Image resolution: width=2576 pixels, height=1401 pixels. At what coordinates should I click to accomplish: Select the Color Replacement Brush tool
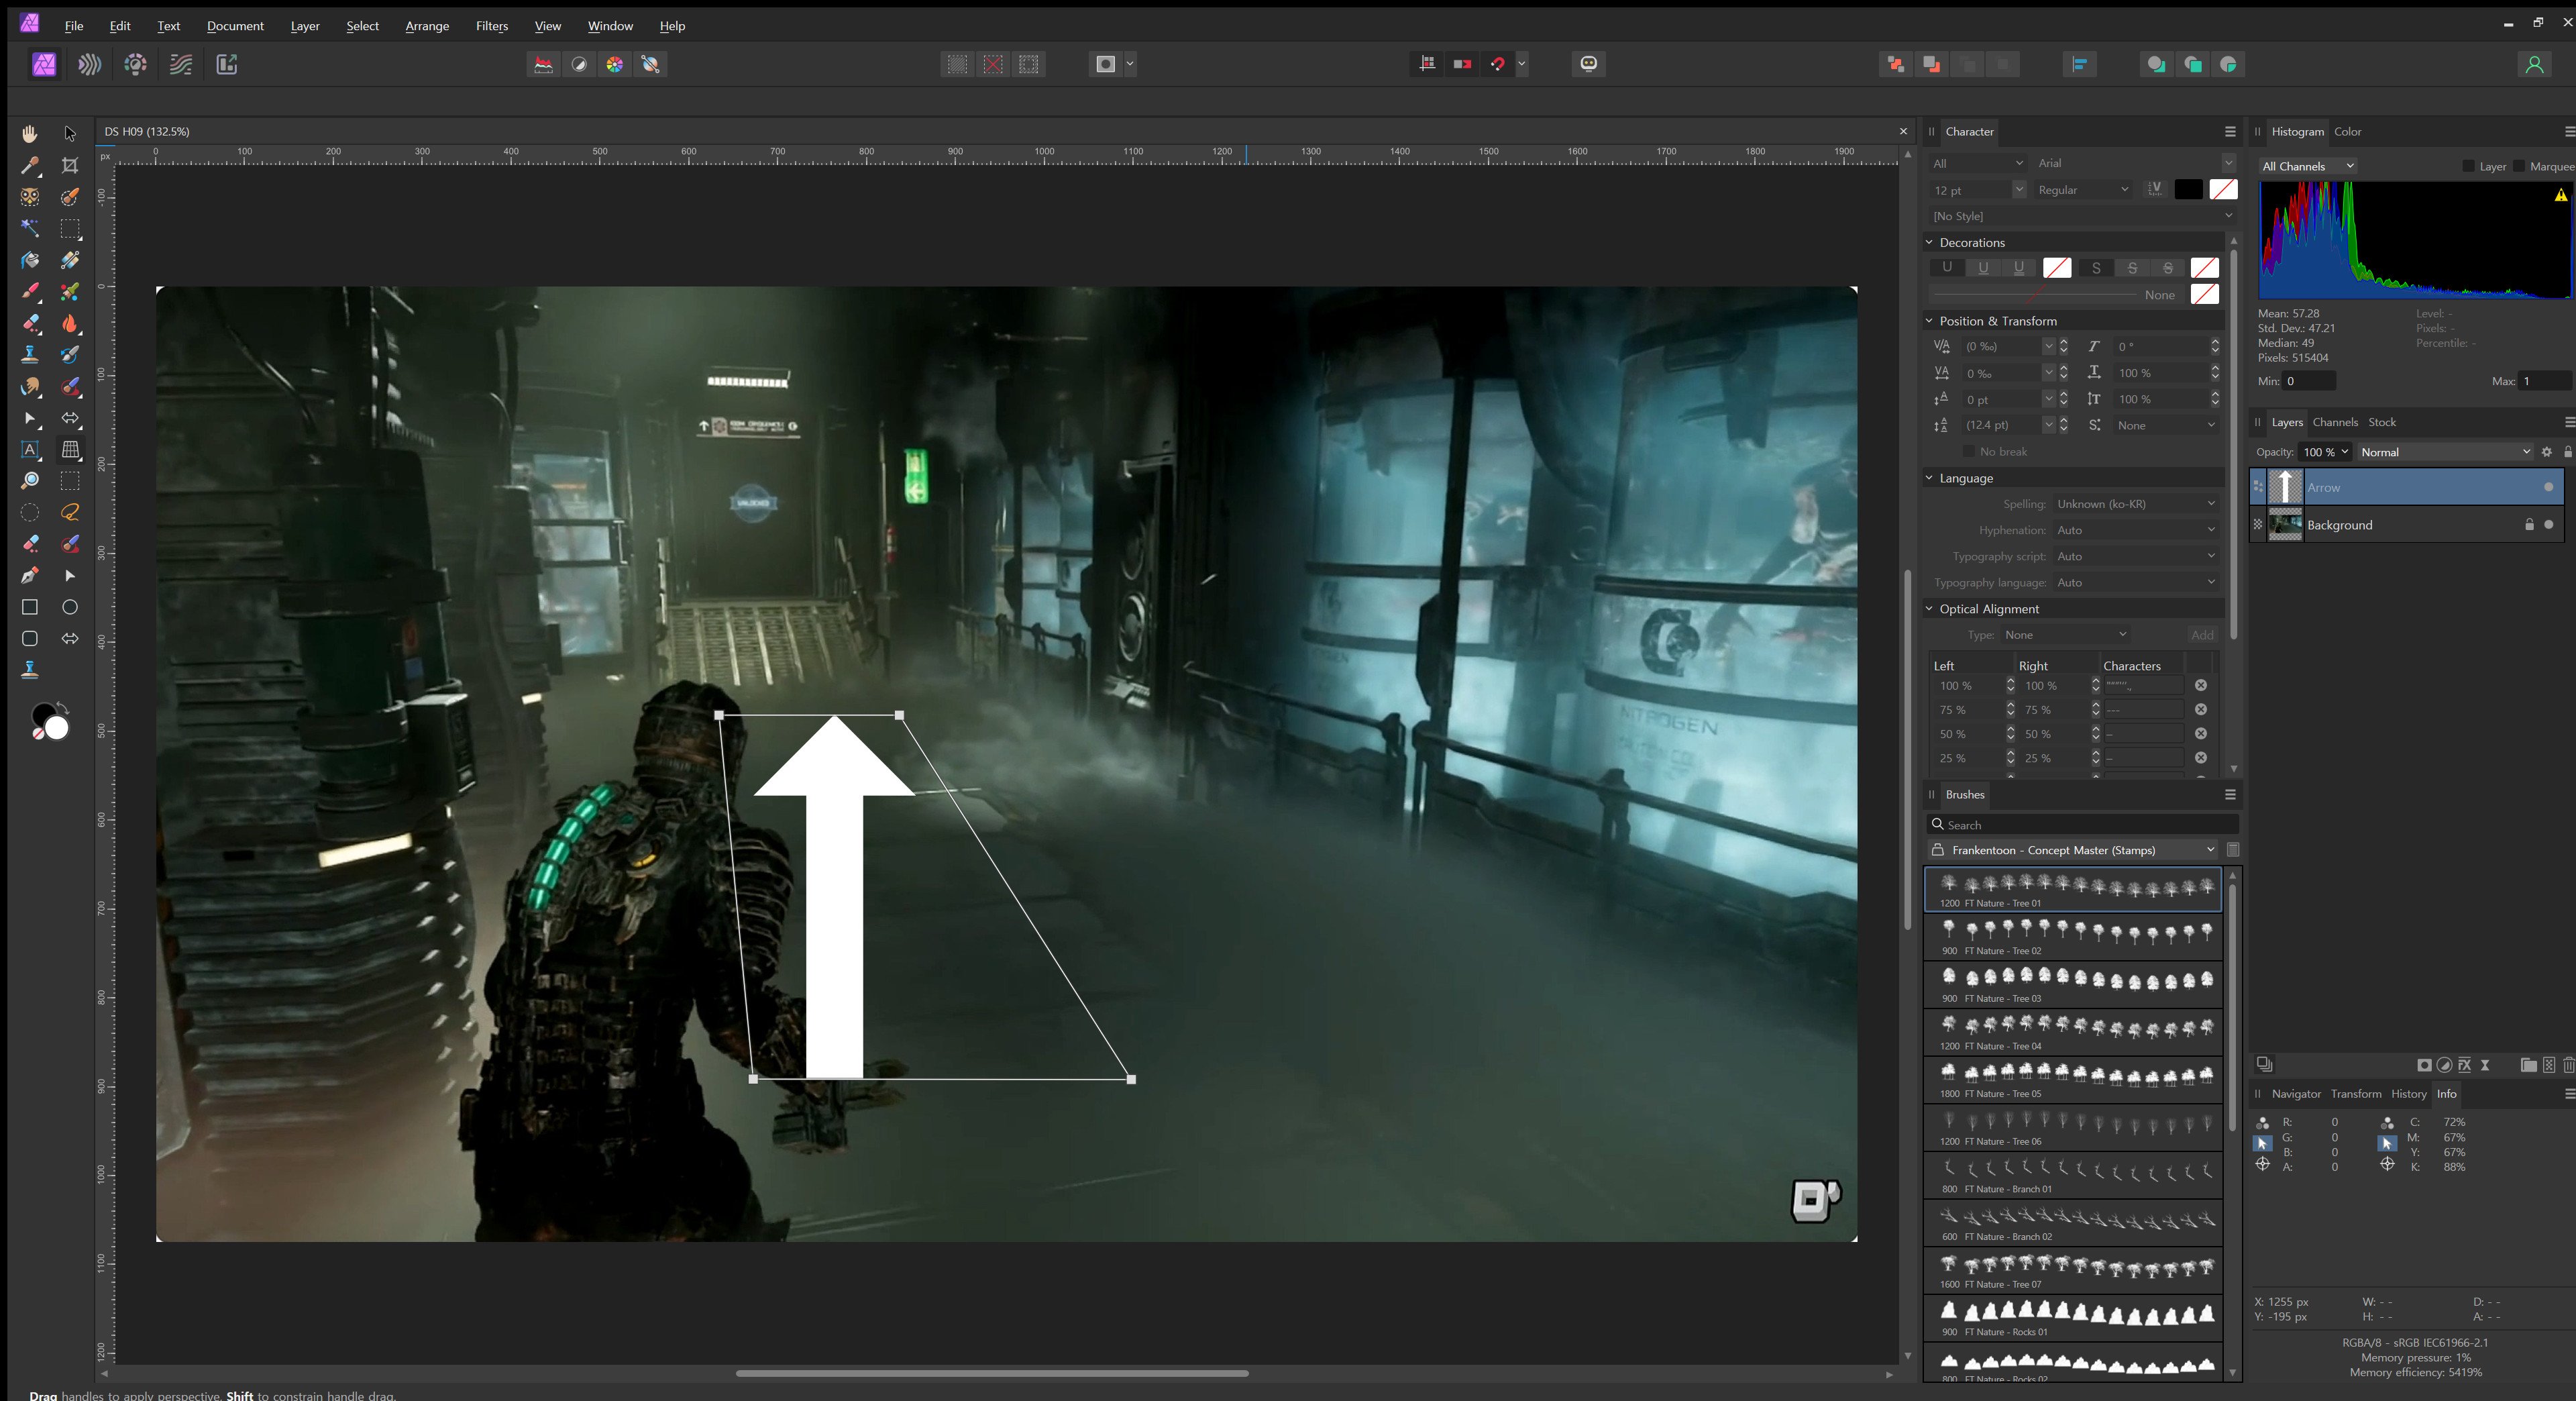coord(70,292)
